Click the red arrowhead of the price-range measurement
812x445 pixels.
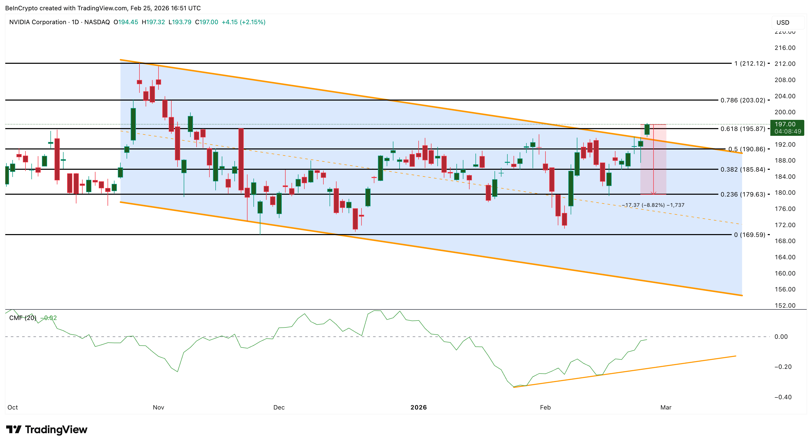(654, 193)
